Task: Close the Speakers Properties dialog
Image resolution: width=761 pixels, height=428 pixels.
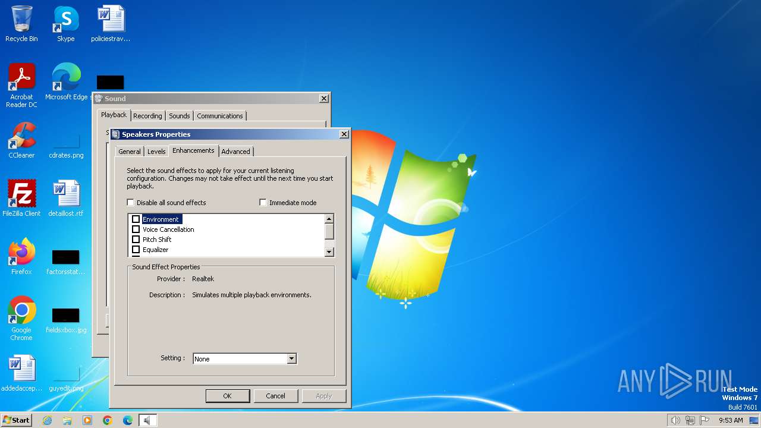Action: click(x=344, y=134)
